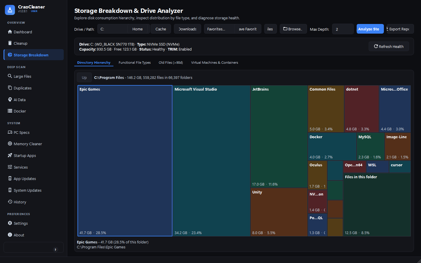Click the C:\Program Files\Epic Games path text
The height and width of the screenshot is (263, 421).
(101, 247)
